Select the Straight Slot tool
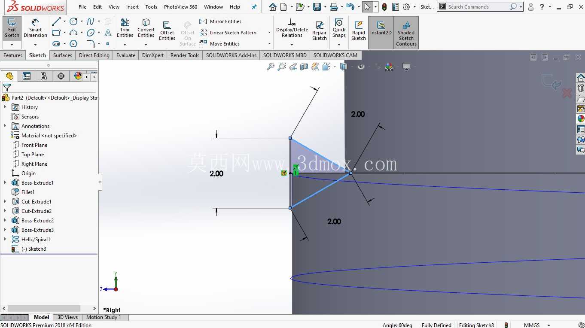The height and width of the screenshot is (328, 585). pyautogui.click(x=56, y=44)
